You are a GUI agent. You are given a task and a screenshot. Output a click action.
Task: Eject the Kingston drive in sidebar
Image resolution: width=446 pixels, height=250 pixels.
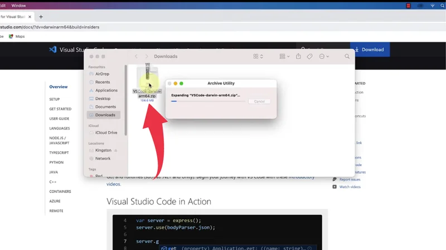pos(116,151)
